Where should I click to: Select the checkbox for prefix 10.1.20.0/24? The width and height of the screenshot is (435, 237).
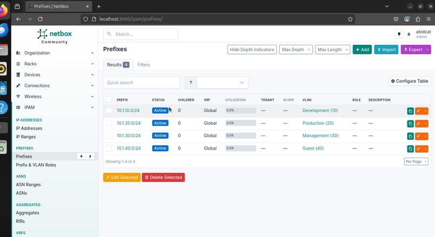(109, 123)
